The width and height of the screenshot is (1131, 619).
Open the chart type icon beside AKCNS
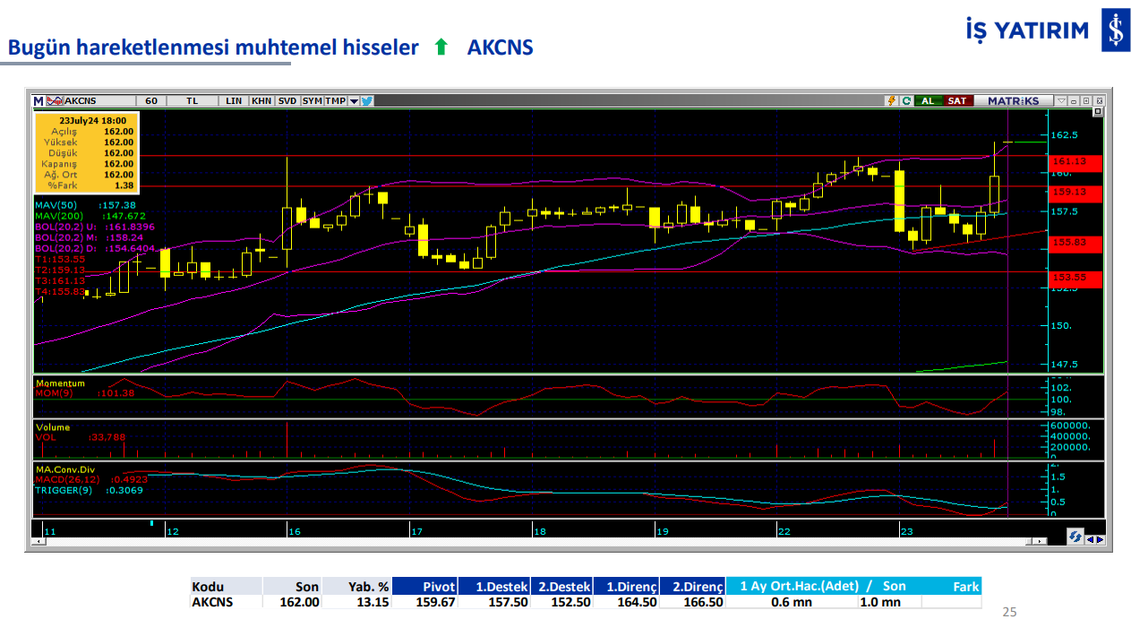coord(55,101)
